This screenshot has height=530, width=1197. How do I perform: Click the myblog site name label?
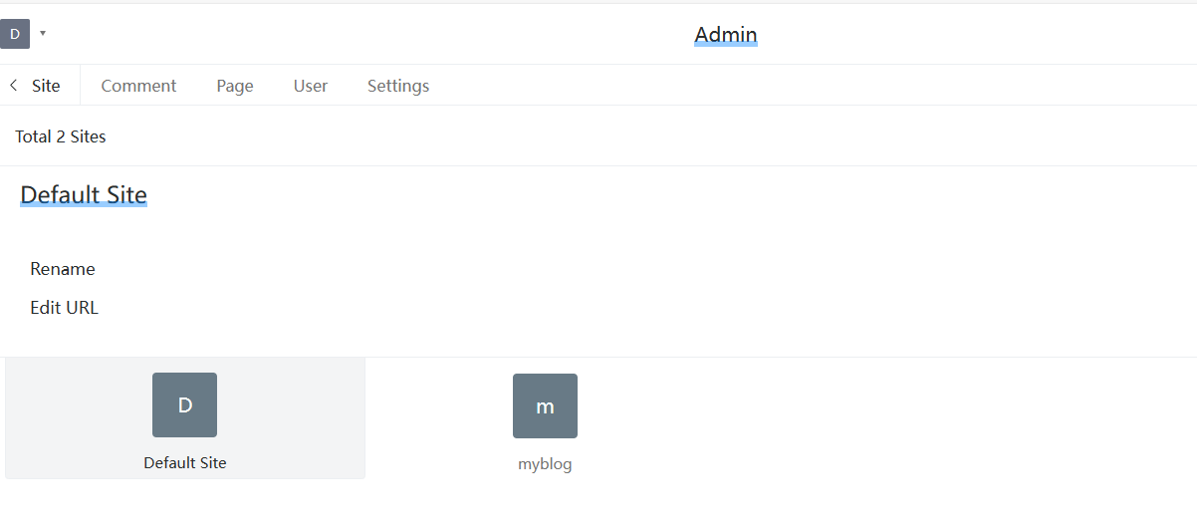545,464
